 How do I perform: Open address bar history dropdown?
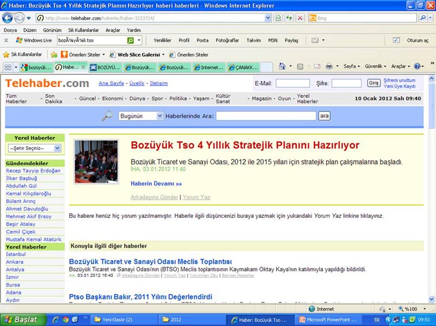[x=267, y=18]
